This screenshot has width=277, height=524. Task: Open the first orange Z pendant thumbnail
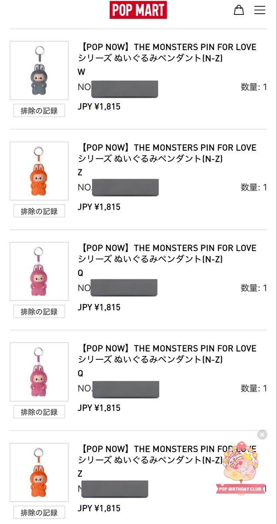tap(39, 171)
